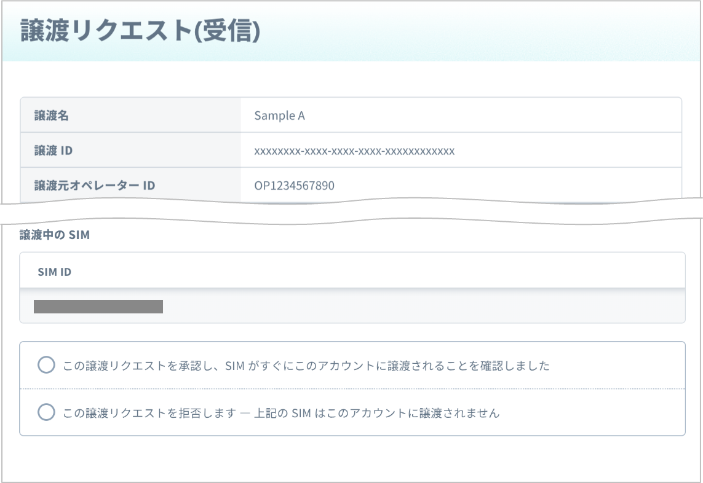This screenshot has width=703, height=483.
Task: Select the Sample A transfer name value
Action: coord(279,116)
